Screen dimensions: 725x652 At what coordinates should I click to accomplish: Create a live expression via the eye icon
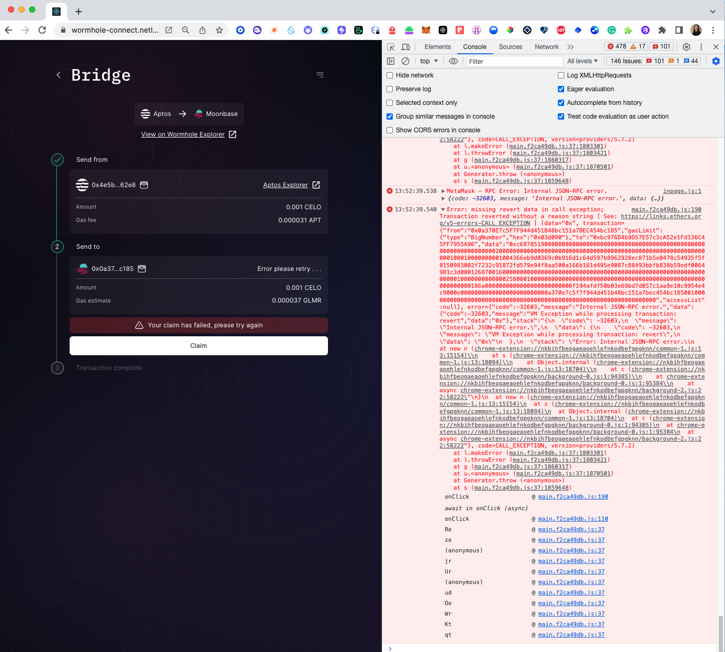tap(453, 61)
